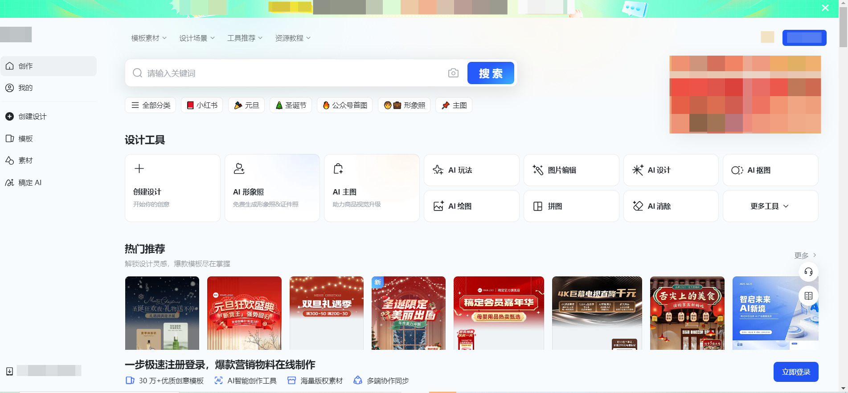The image size is (848, 393).
Task: Click the AI 形象照 person icon
Action: [x=239, y=169]
